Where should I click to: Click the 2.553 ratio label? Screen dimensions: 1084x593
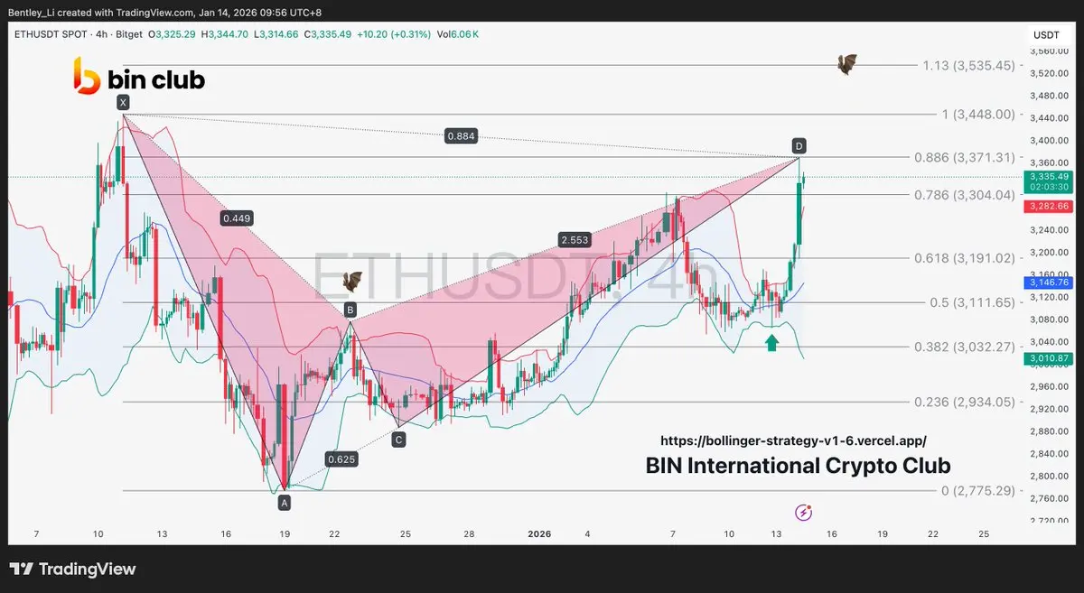pos(575,239)
